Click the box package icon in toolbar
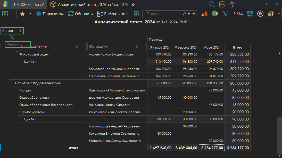Screen dimensions: 282x158 [270, 14]
